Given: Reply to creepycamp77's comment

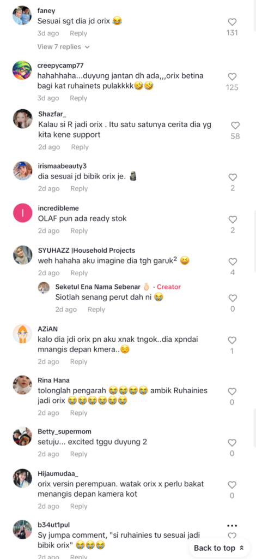Looking at the screenshot, I should point(78,98).
